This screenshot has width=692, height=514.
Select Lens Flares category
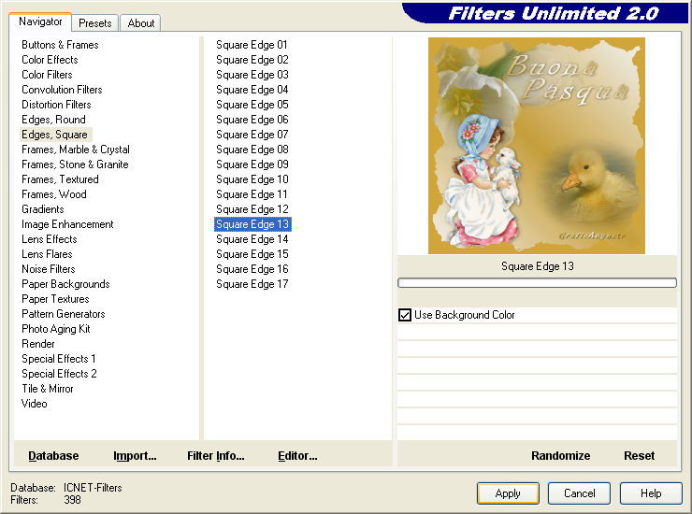point(47,254)
